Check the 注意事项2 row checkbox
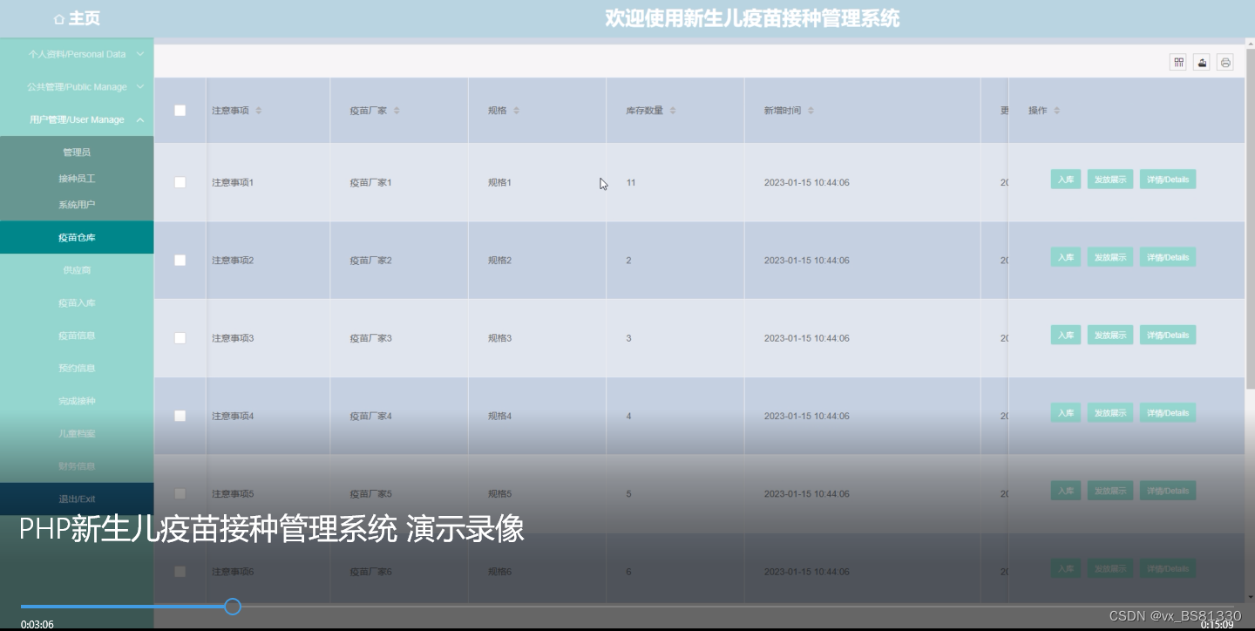 coord(180,260)
